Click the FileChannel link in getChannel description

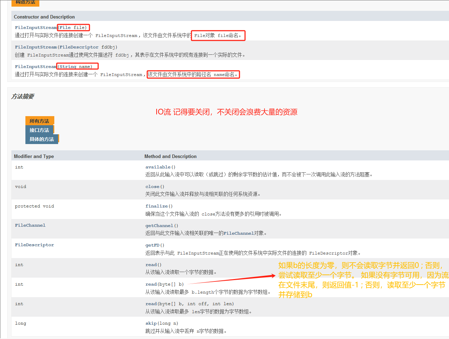click(238, 233)
